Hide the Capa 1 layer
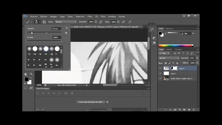 tap(160, 73)
